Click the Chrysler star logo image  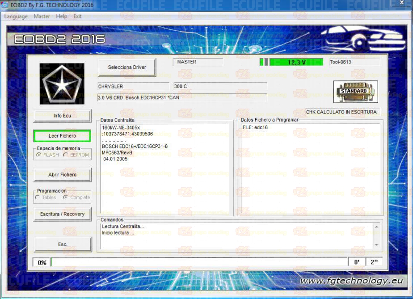(x=62, y=84)
